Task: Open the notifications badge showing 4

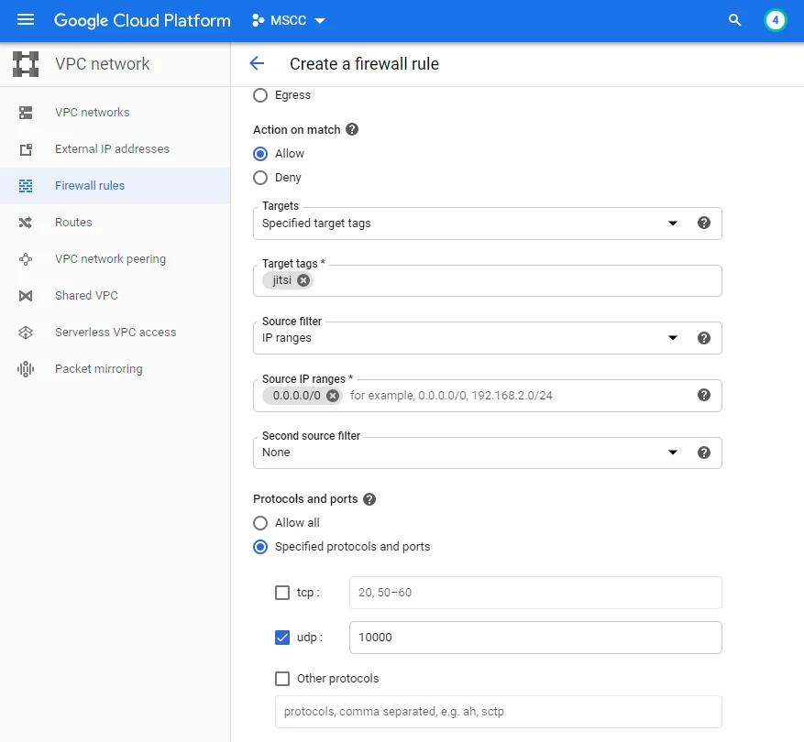Action: pos(775,20)
